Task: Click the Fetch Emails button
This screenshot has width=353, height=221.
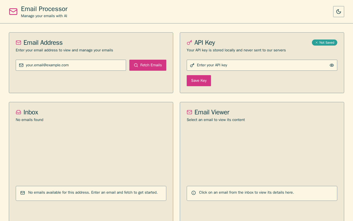Action: pyautogui.click(x=148, y=65)
